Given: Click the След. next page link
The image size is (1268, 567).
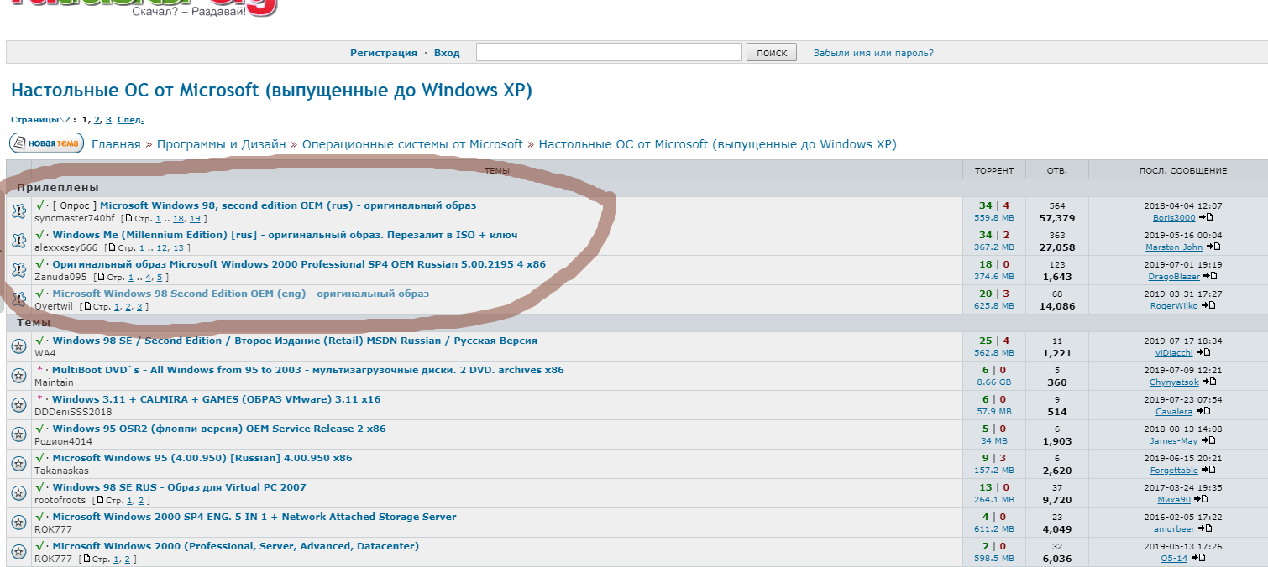Looking at the screenshot, I should [130, 120].
